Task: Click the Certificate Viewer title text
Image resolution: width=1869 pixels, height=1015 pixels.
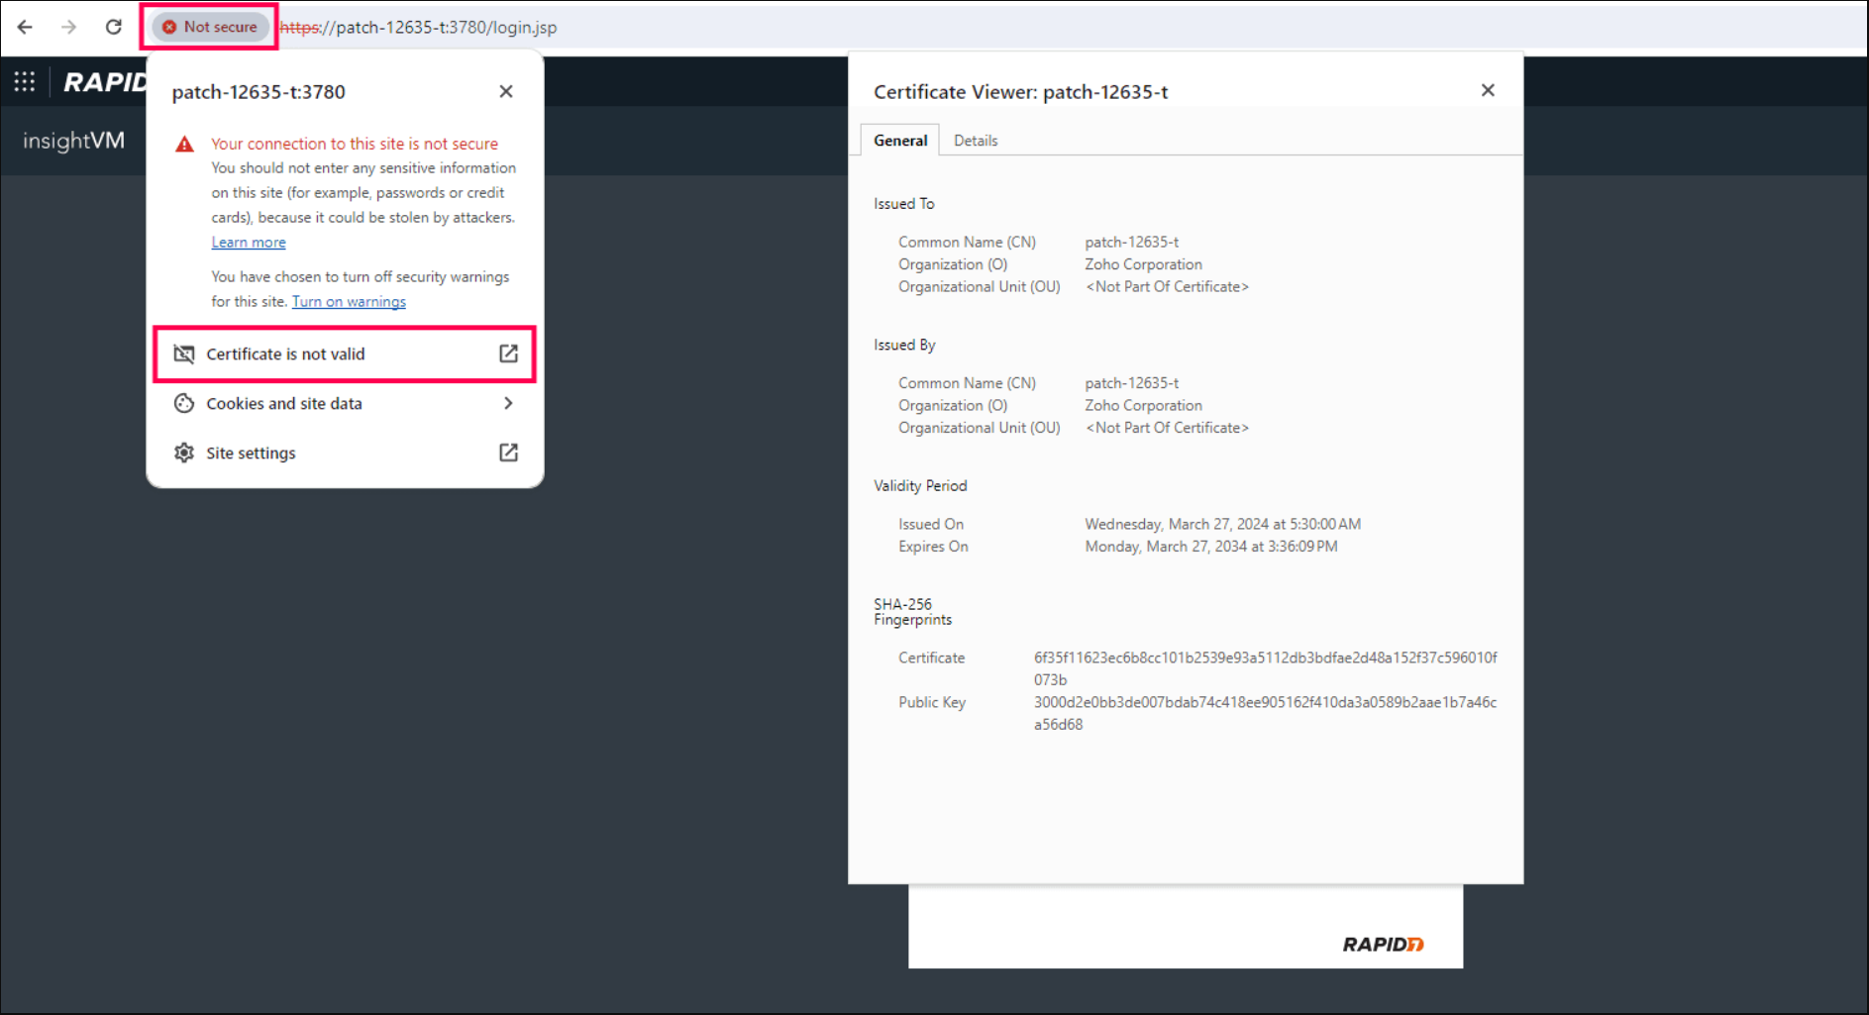Action: tap(1020, 92)
